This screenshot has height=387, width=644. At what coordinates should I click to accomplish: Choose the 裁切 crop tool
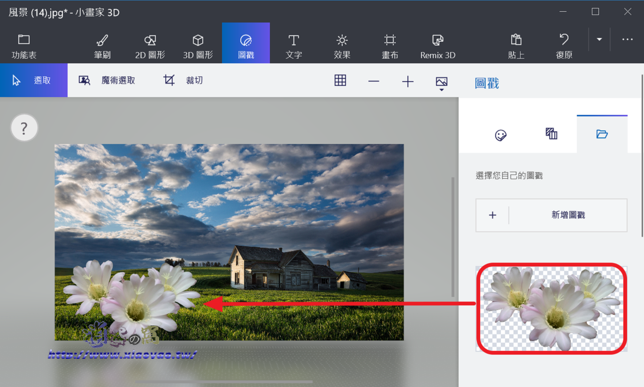click(183, 80)
